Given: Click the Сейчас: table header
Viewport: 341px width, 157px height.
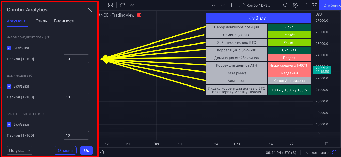Looking at the screenshot, I should 258,18.
